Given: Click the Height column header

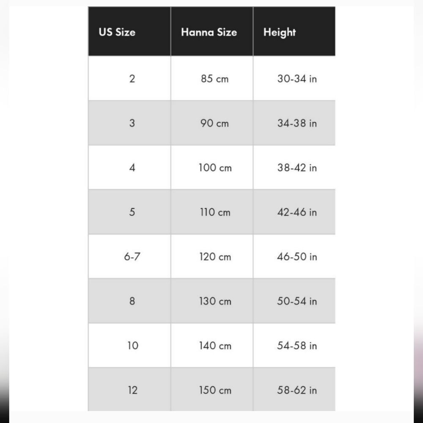Looking at the screenshot, I should click(x=294, y=31).
